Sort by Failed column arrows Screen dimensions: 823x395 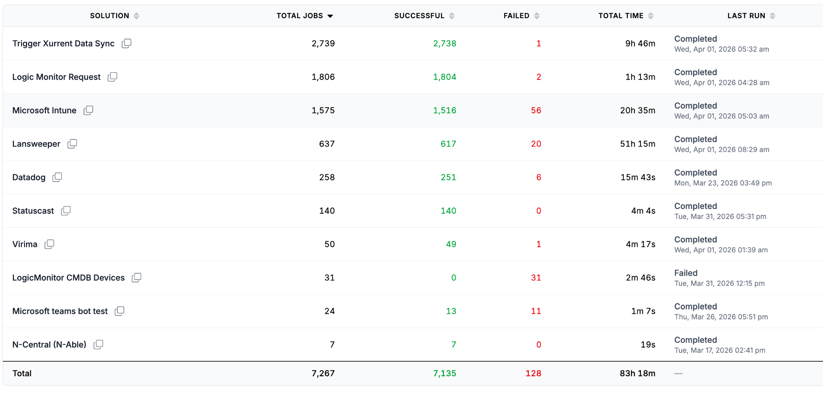tap(537, 16)
